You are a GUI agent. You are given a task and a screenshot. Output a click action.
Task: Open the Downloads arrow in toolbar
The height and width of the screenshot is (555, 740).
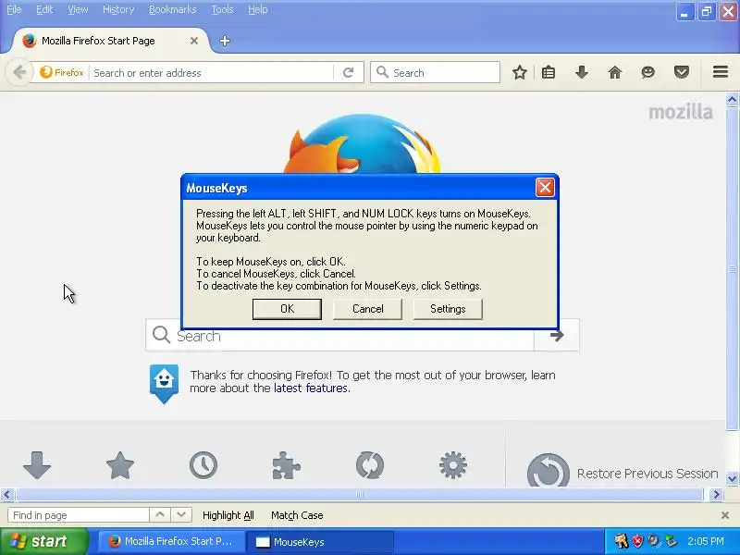pos(582,72)
